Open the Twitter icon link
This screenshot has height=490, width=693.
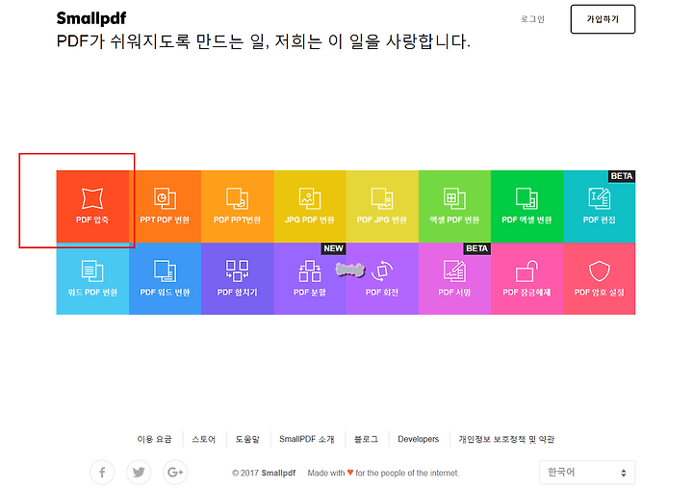coord(139,473)
